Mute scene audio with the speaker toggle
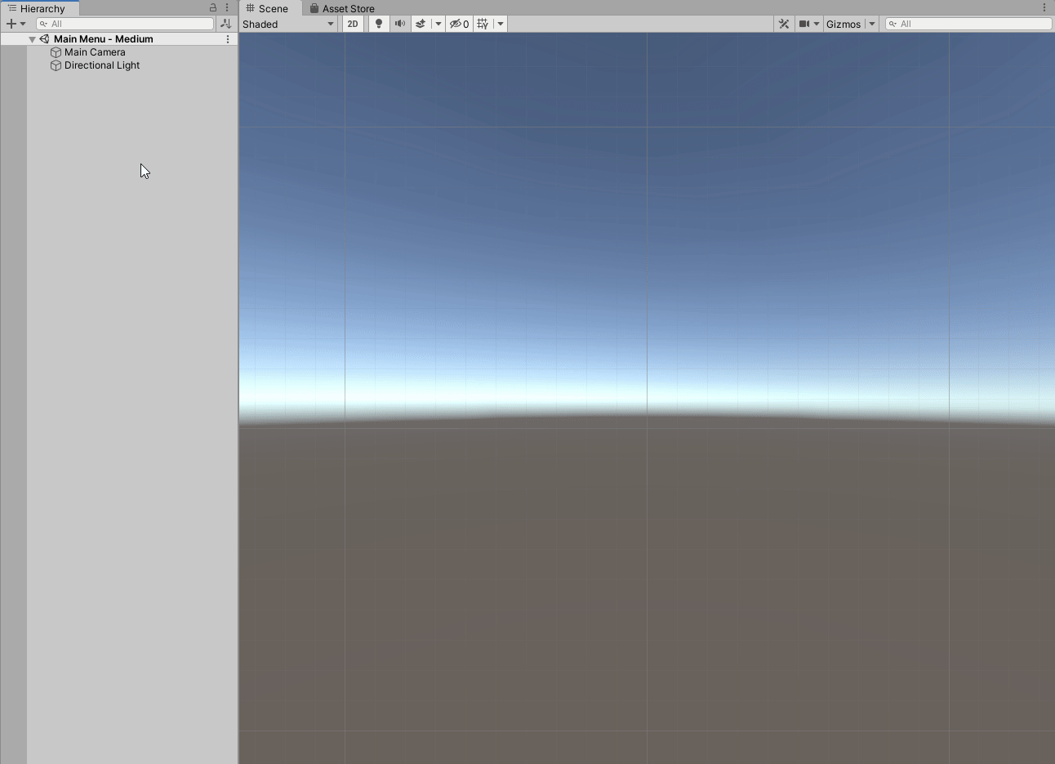 point(399,24)
